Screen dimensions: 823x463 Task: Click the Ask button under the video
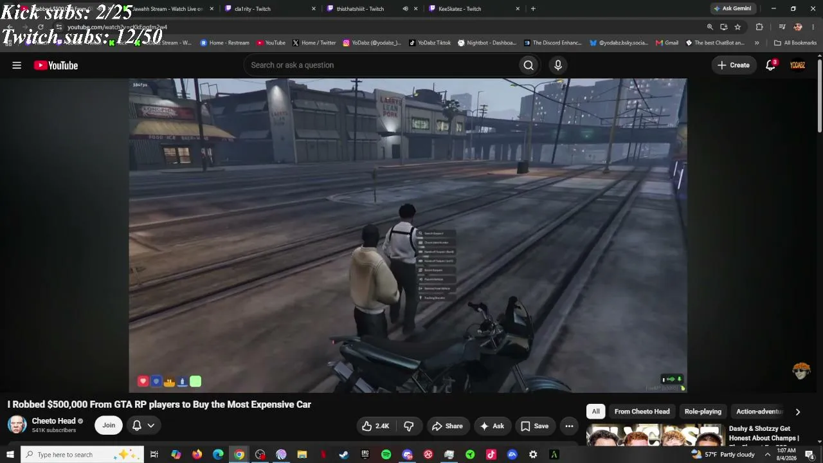492,426
